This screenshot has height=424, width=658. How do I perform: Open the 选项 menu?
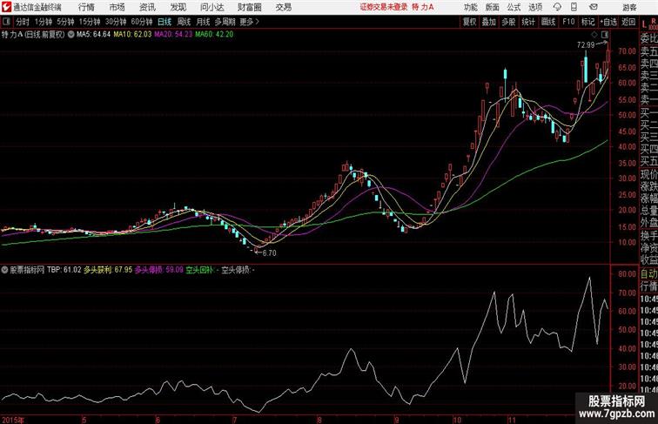click(535, 7)
